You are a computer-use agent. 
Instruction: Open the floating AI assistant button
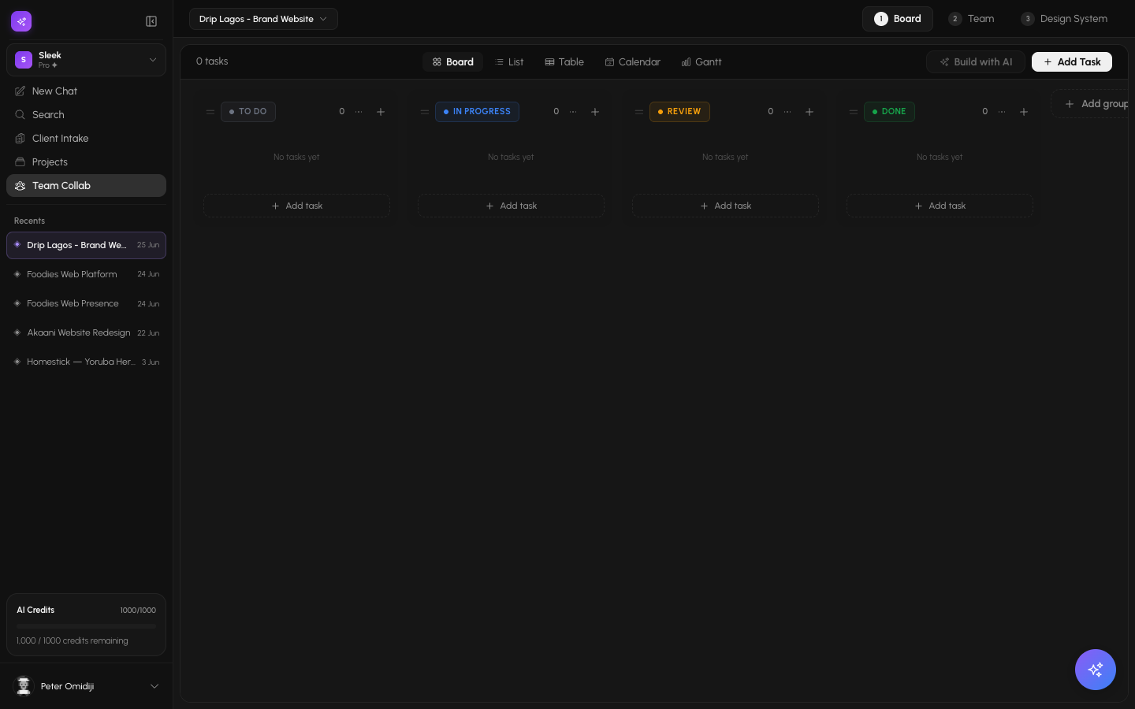pyautogui.click(x=1096, y=670)
